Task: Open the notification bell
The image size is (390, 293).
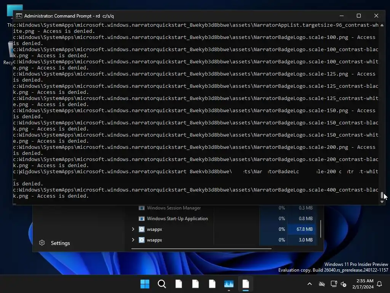Action: (x=380, y=284)
